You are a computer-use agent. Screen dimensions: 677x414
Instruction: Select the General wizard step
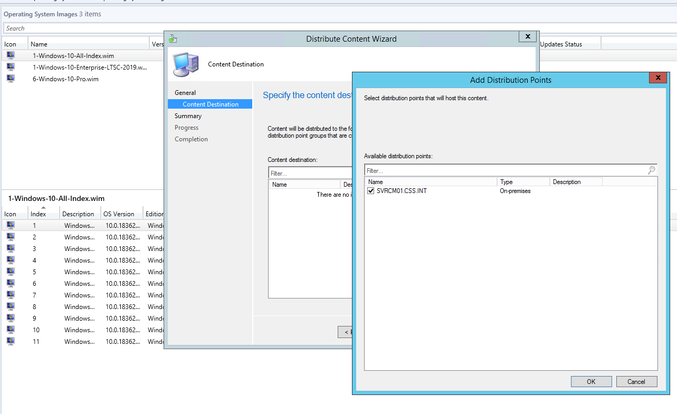[x=186, y=92]
